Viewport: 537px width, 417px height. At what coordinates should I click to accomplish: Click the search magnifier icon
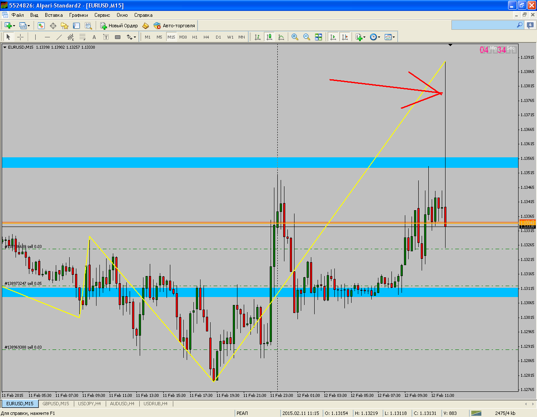click(x=520, y=25)
